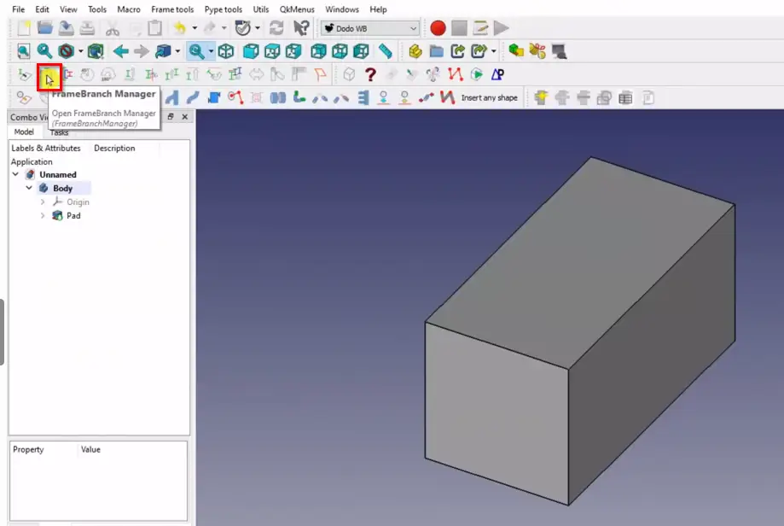Click the blue folder group icon
784x526 pixels.
[436, 51]
